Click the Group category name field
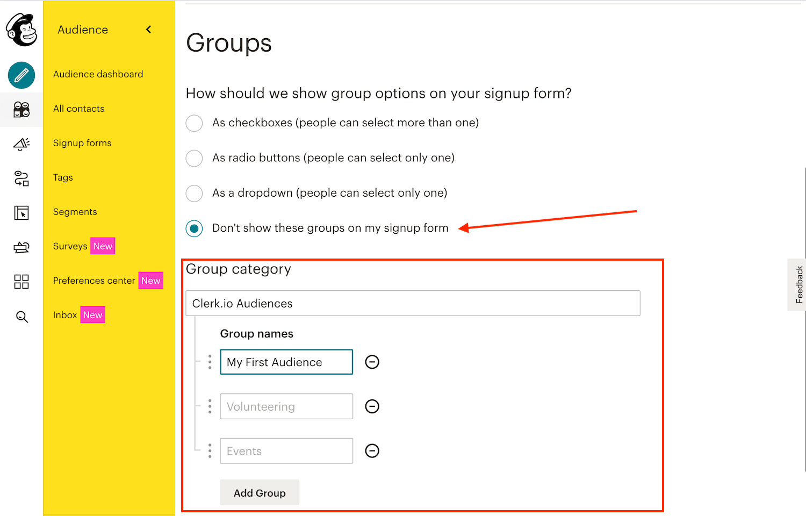 pyautogui.click(x=413, y=304)
